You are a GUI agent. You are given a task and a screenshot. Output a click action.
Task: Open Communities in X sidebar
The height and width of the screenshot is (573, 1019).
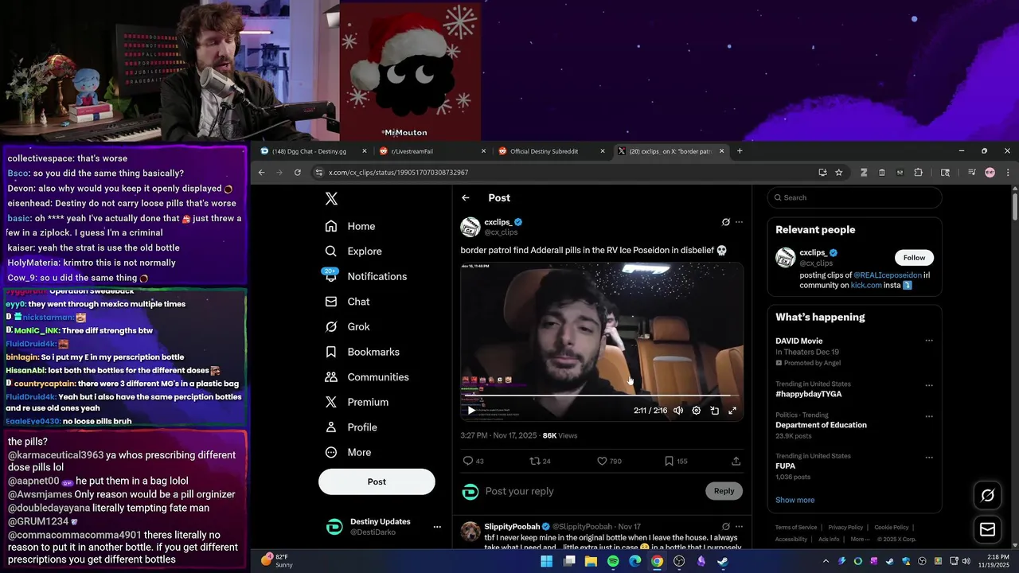click(x=367, y=377)
